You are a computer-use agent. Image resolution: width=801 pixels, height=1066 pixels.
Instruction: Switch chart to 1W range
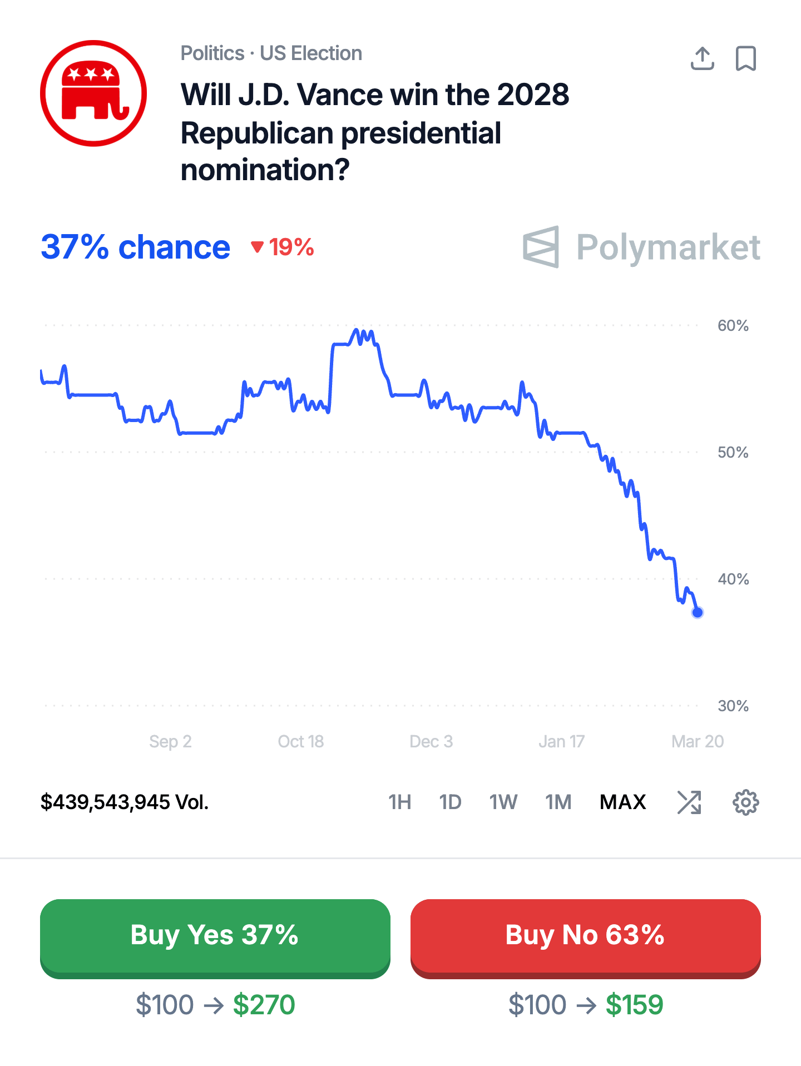tap(503, 802)
